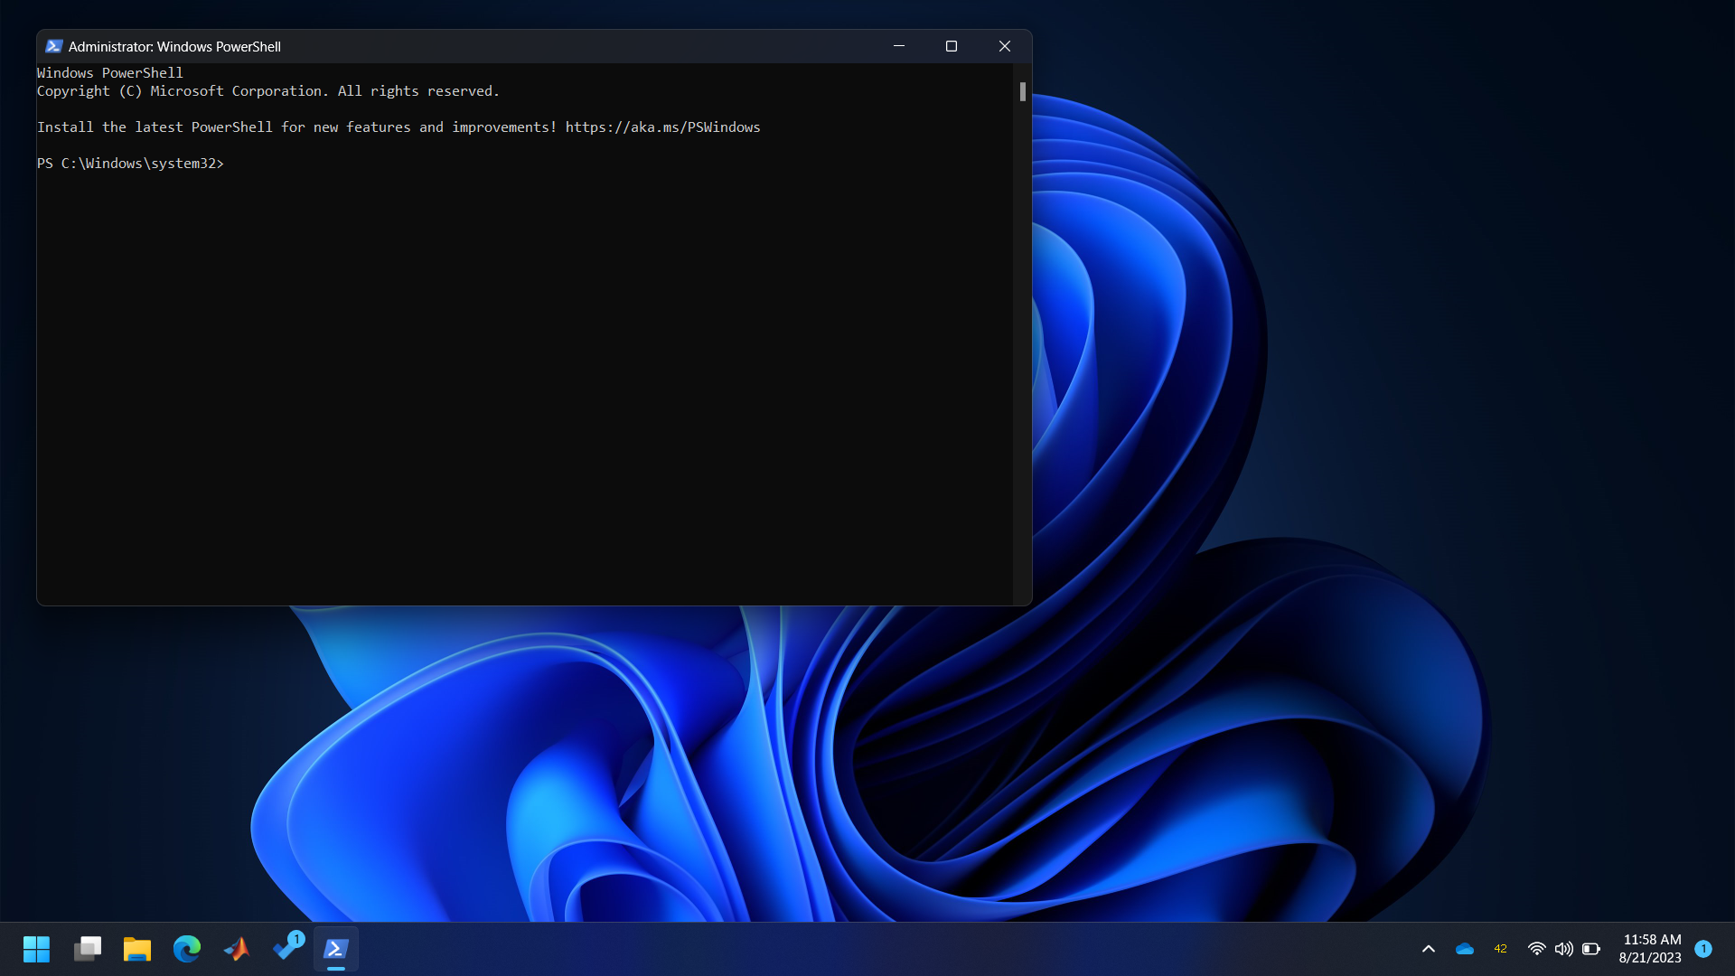The height and width of the screenshot is (976, 1735).
Task: Open the Windows Start menu
Action: (36, 949)
